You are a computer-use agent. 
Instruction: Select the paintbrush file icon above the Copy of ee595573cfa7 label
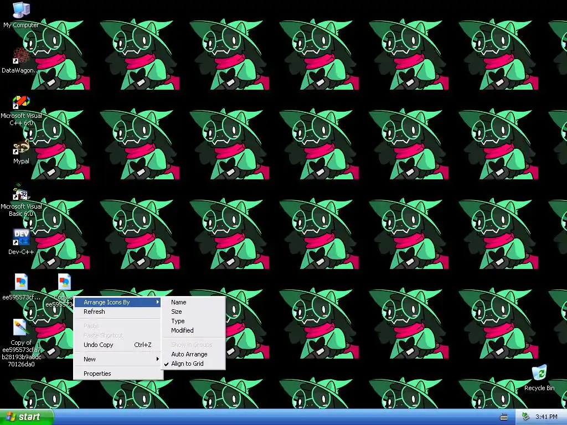(x=20, y=328)
